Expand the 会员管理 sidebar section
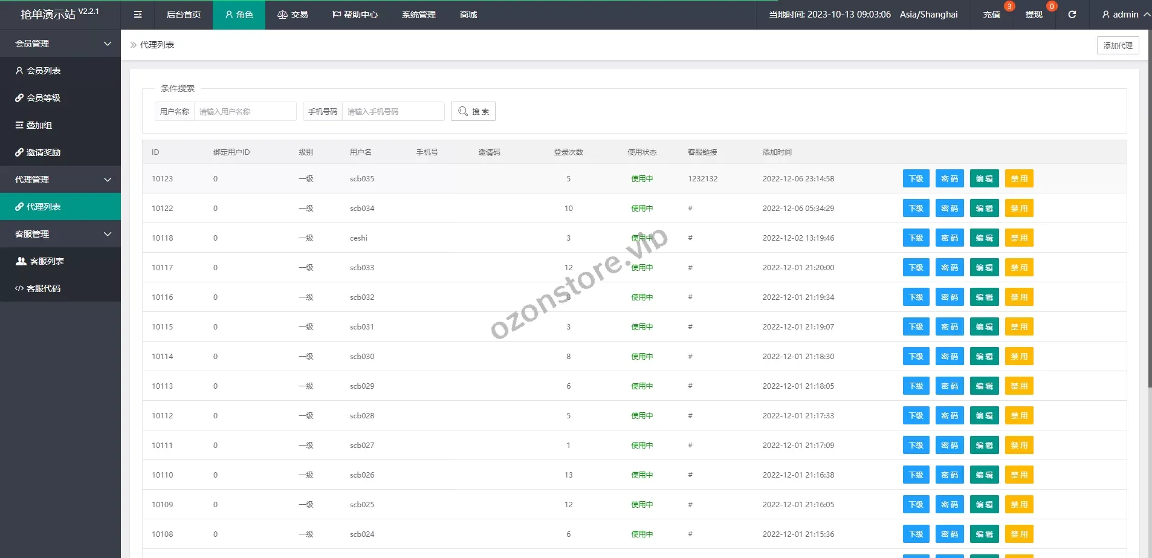The width and height of the screenshot is (1152, 558). point(60,43)
